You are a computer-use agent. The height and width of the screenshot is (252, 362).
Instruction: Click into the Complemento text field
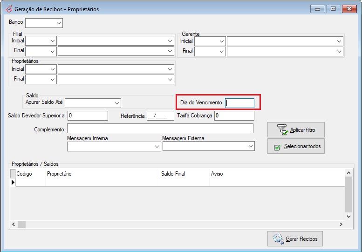tap(160, 129)
